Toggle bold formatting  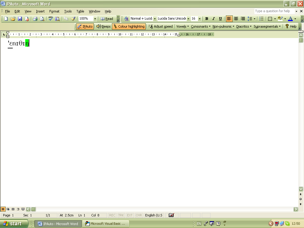pyautogui.click(x=207, y=18)
